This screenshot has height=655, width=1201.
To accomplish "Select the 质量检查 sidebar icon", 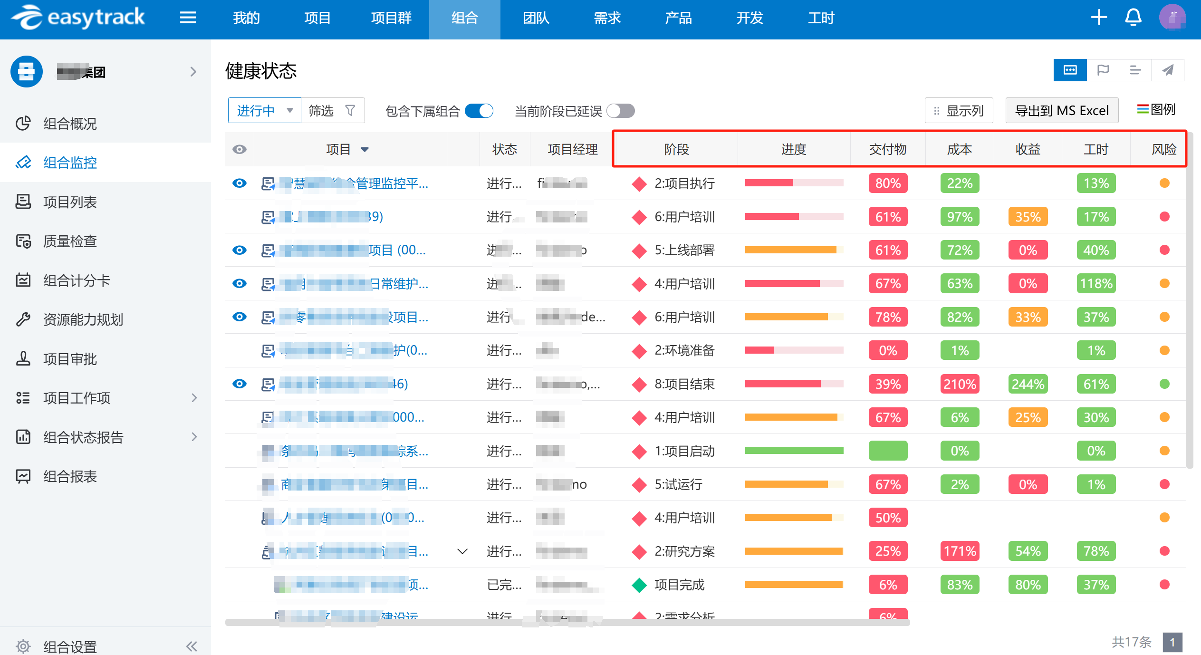I will 24,241.
